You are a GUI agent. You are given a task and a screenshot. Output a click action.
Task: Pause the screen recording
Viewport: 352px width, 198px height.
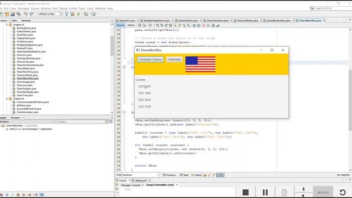point(265,192)
